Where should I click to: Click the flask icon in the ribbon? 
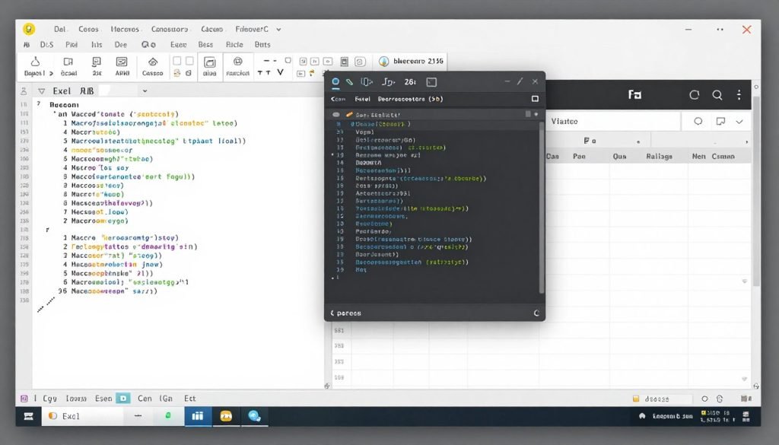(x=35, y=62)
